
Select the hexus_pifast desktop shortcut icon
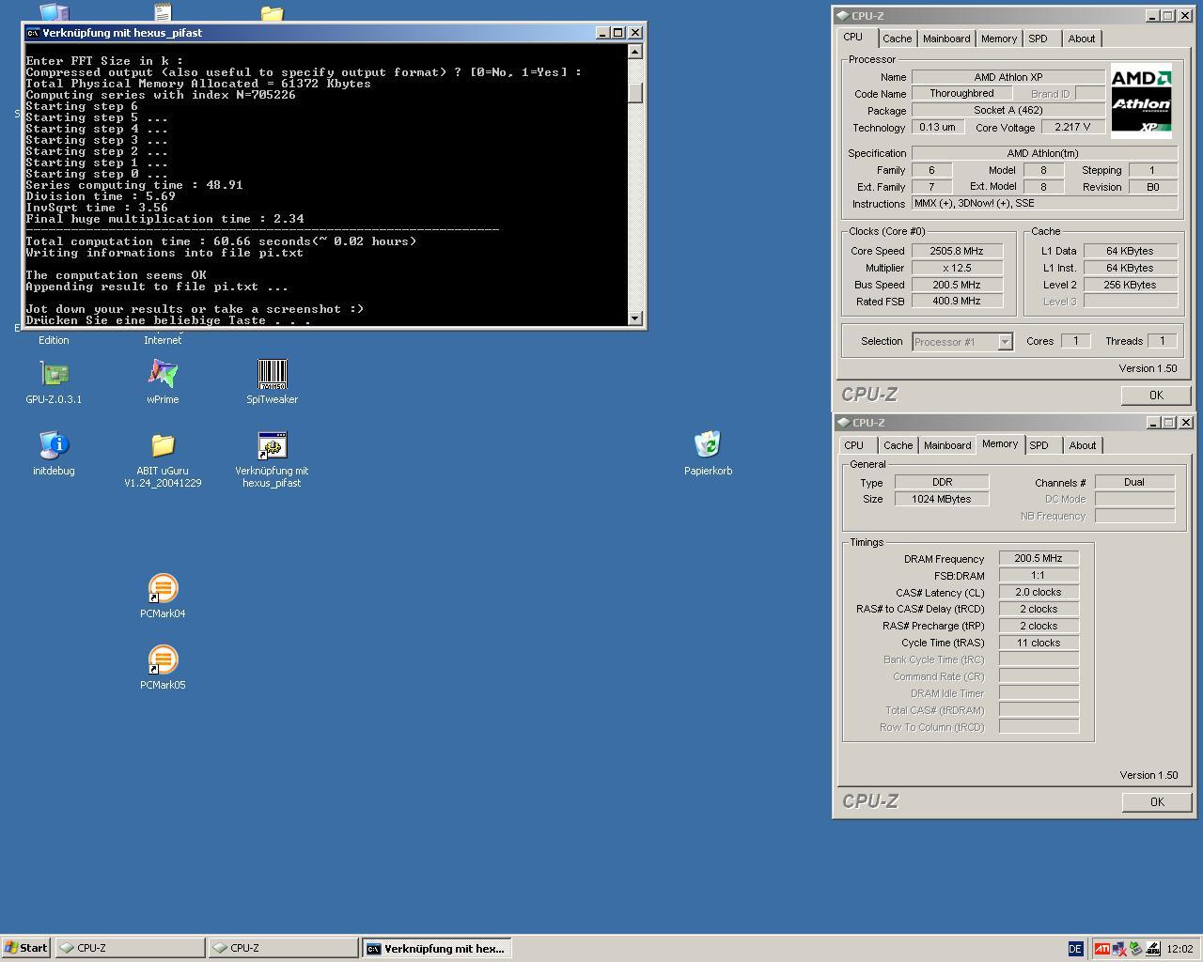click(272, 445)
